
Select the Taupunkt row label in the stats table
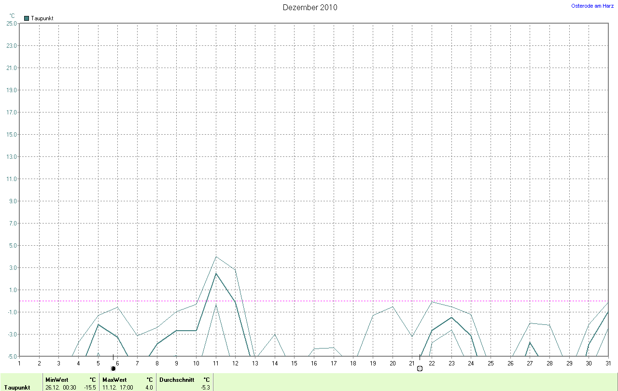click(x=17, y=387)
